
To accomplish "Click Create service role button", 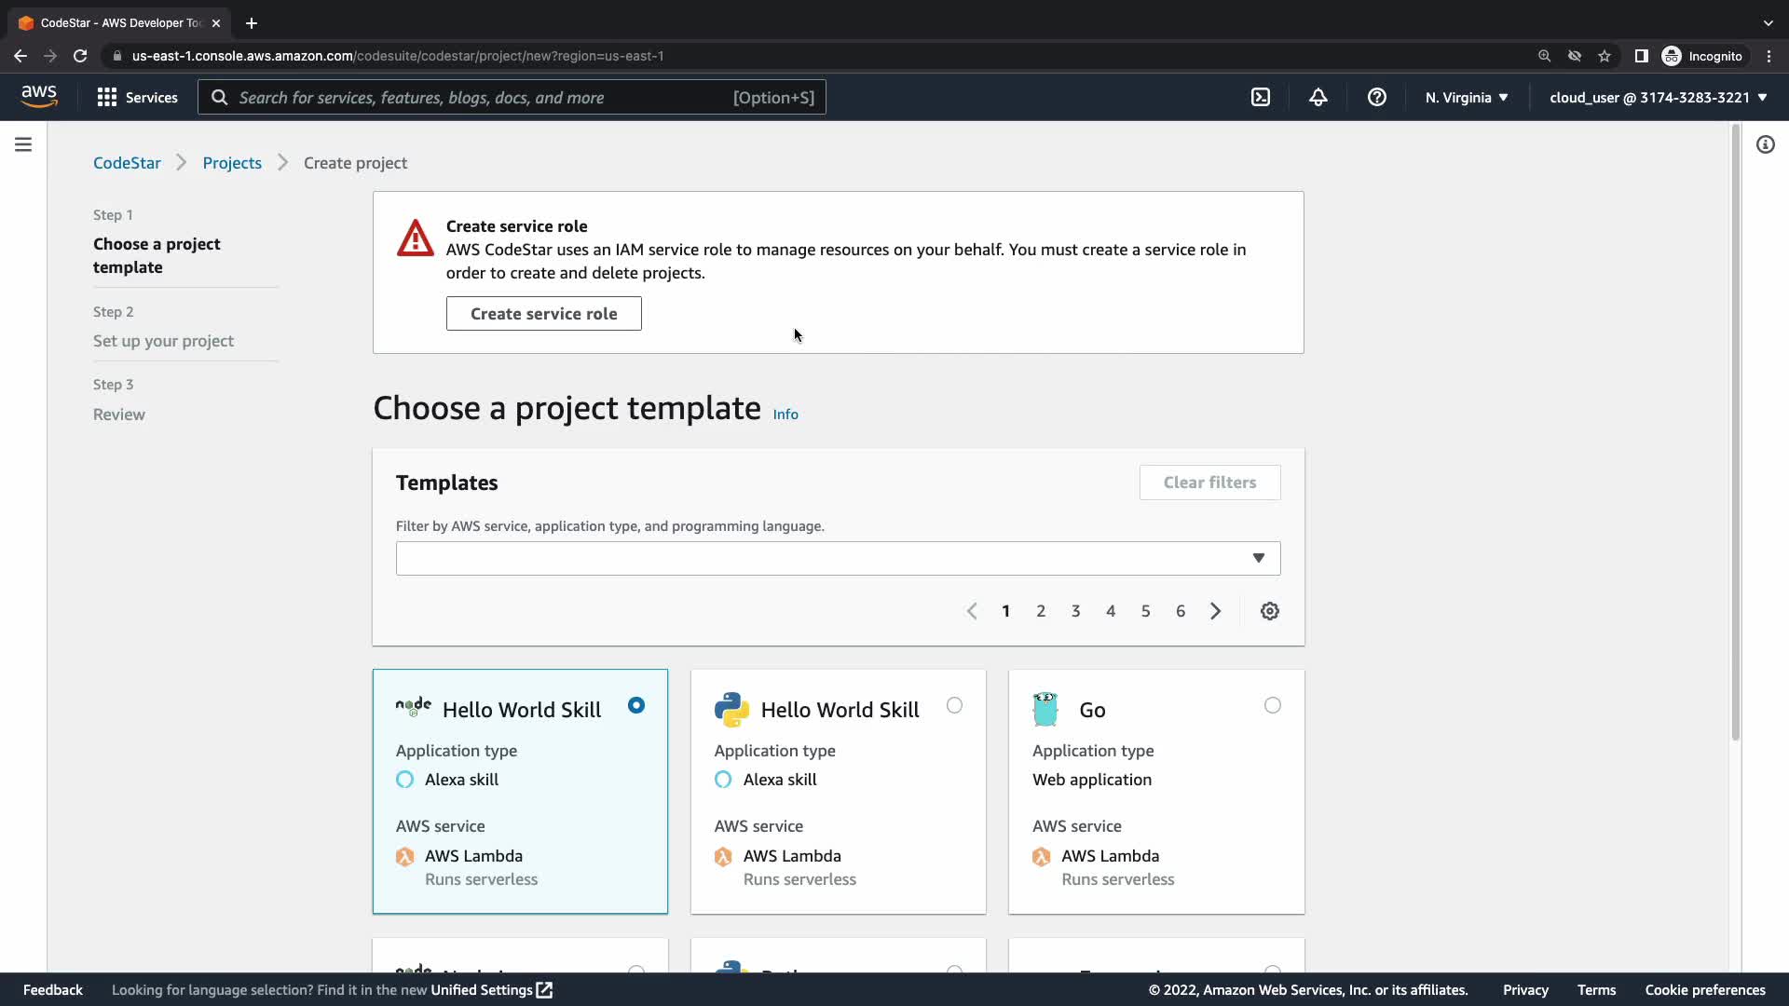I will coord(543,314).
